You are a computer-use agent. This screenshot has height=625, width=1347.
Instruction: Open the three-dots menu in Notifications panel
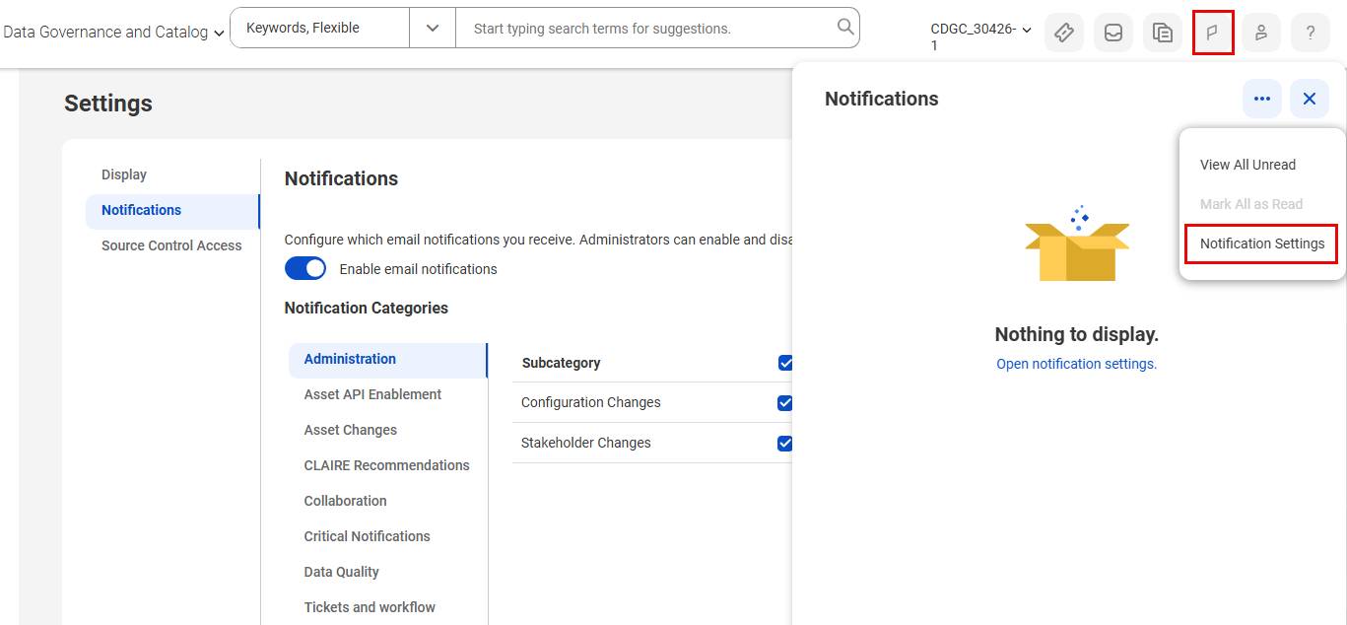point(1262,99)
